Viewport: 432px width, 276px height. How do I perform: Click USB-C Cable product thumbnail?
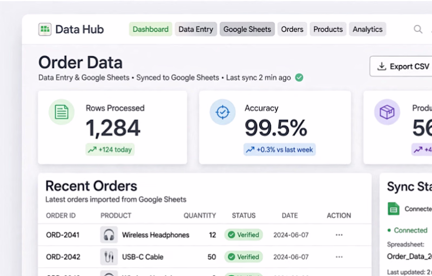[x=109, y=257]
